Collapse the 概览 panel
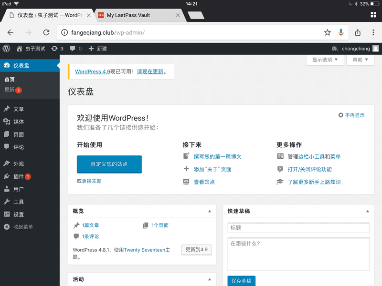382x286 pixels. click(209, 211)
